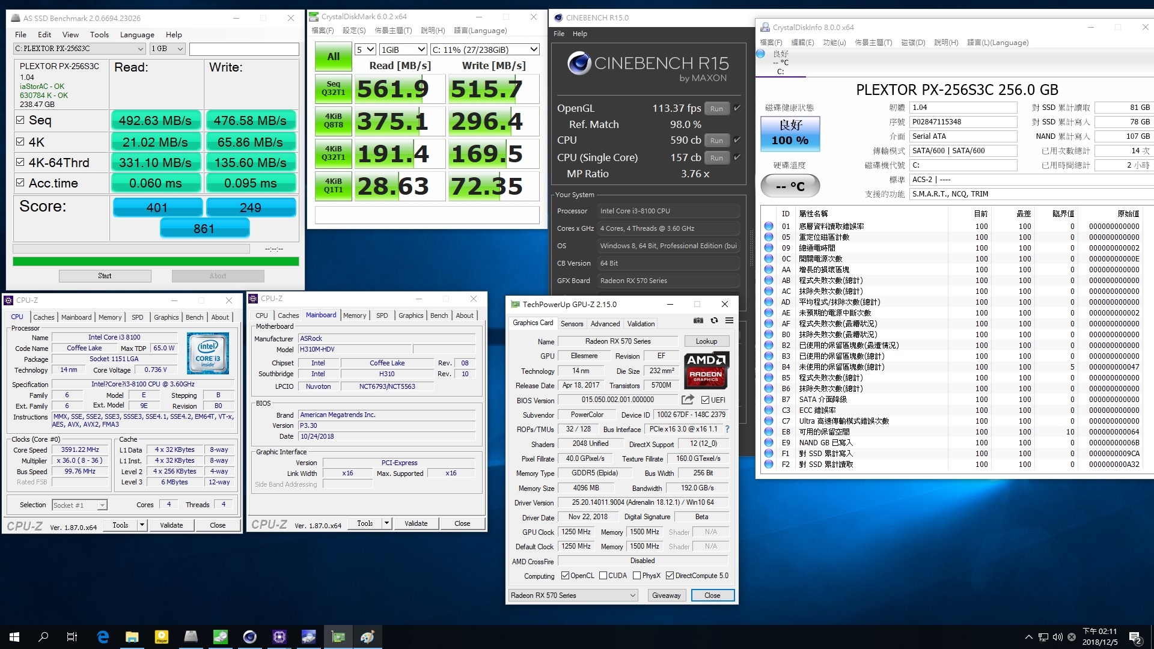This screenshot has width=1154, height=649.
Task: Click the Start button in AS SSD
Action: 105,276
